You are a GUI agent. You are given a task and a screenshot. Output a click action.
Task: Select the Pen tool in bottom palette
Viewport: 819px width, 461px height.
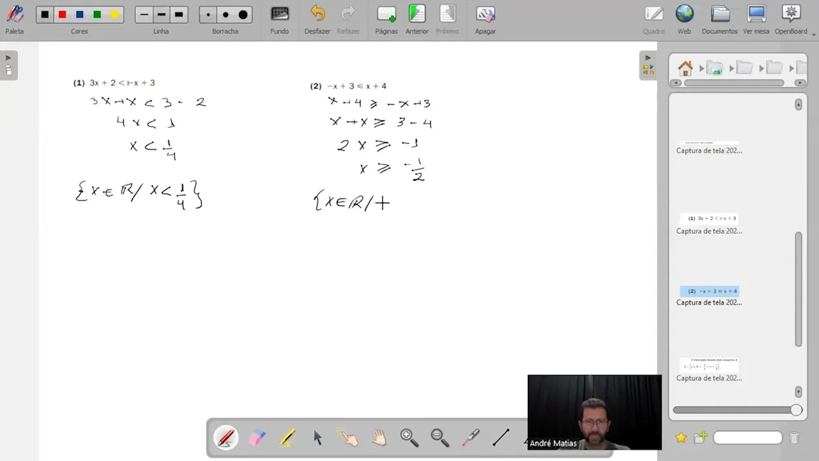226,438
